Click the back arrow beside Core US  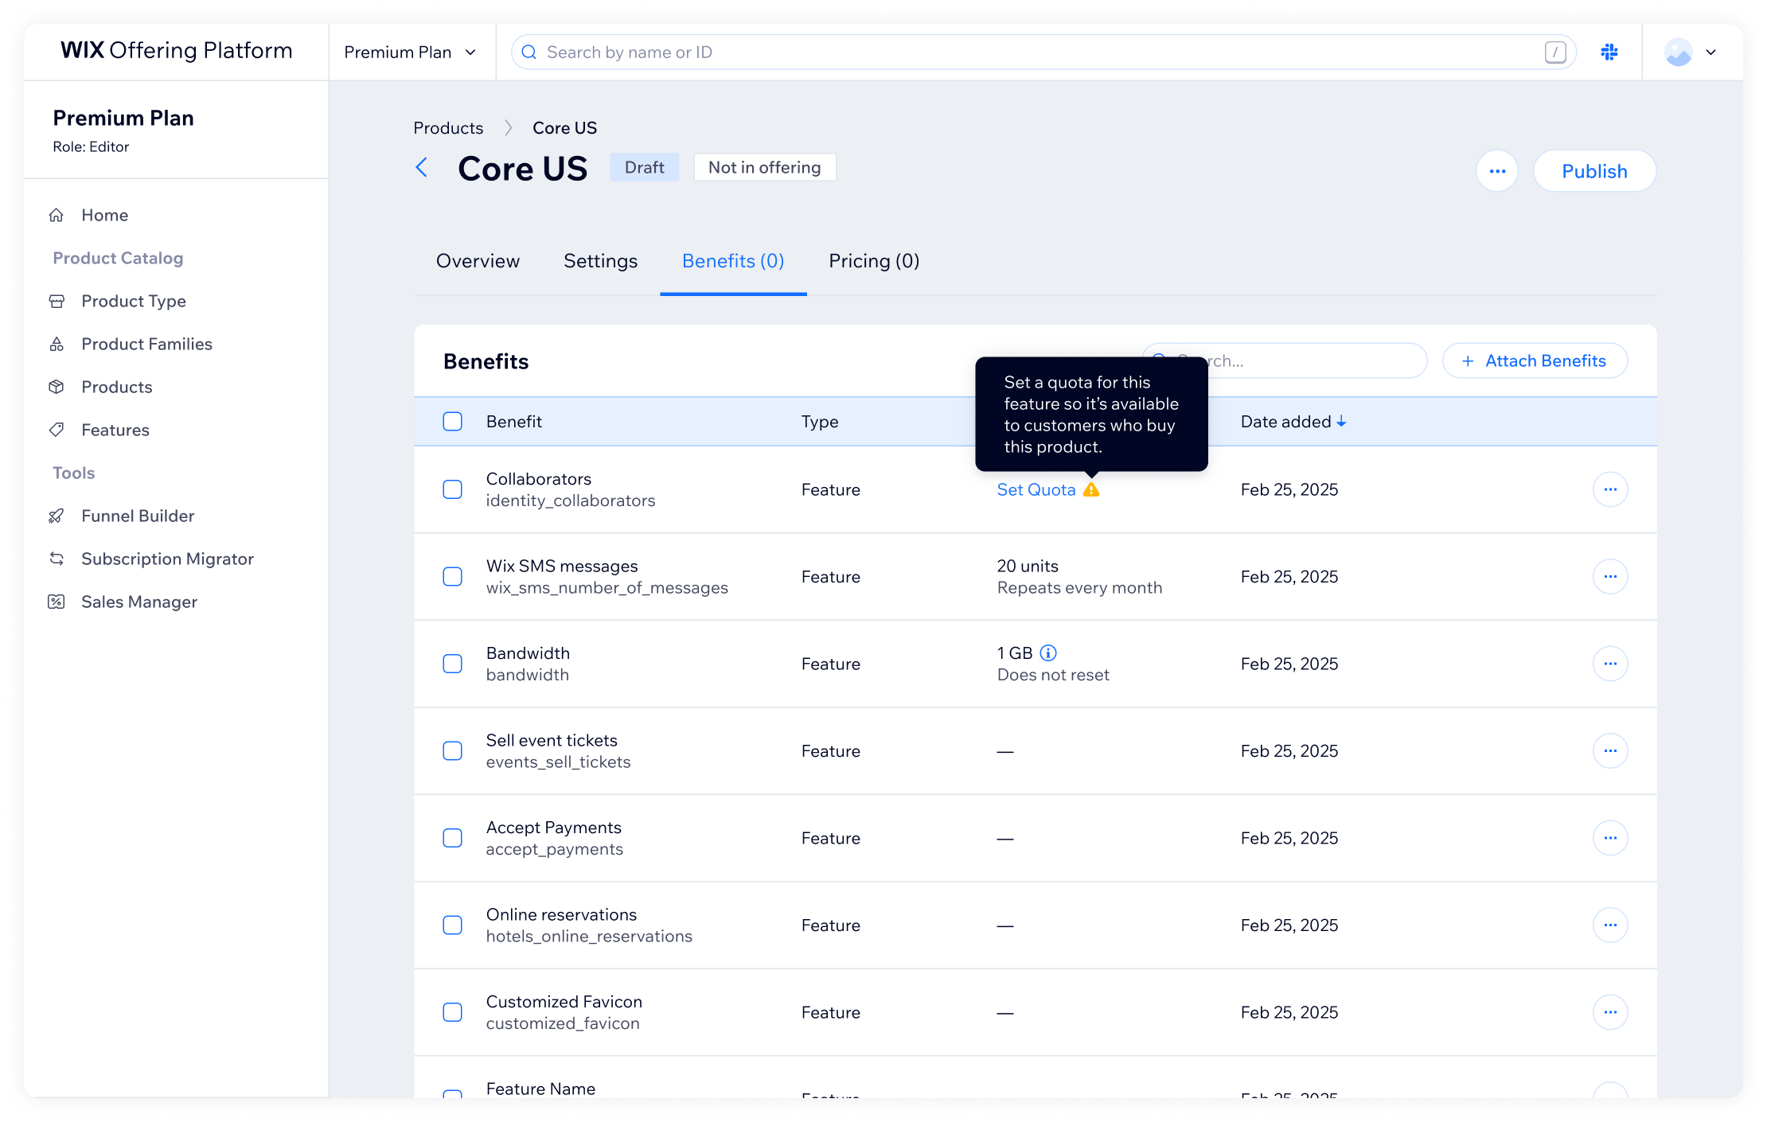click(422, 167)
